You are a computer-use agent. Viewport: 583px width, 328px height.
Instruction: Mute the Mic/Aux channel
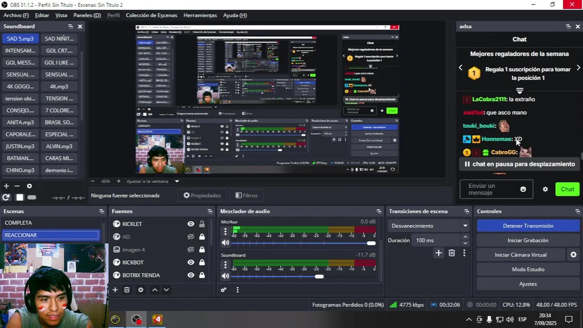tap(225, 243)
